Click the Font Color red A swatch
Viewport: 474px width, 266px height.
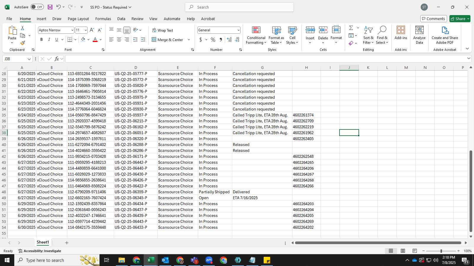click(95, 40)
